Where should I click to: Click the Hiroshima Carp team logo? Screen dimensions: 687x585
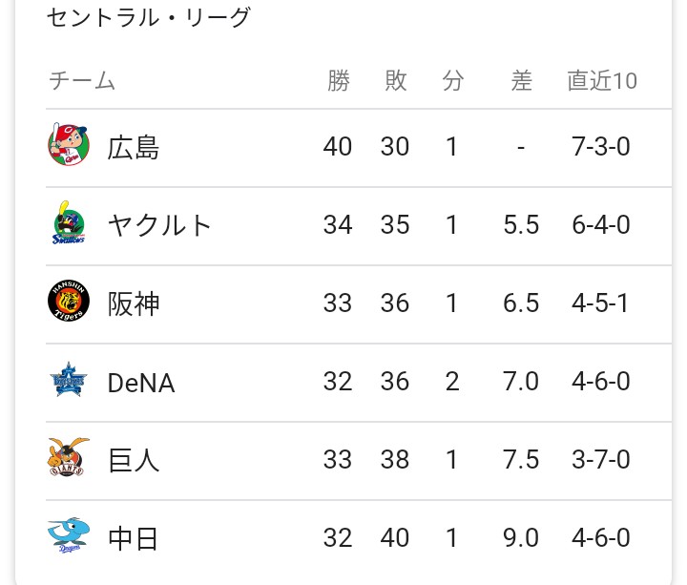pos(69,145)
